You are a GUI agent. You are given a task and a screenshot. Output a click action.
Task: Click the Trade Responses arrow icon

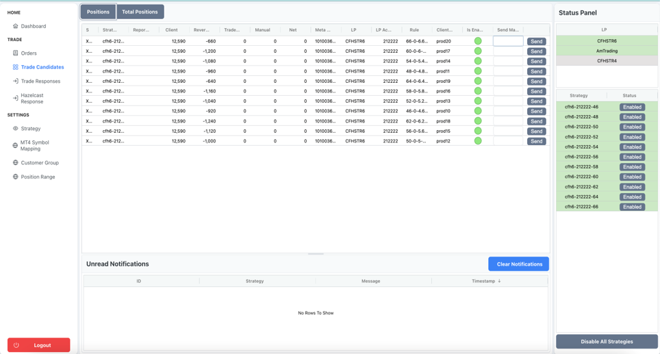click(15, 81)
